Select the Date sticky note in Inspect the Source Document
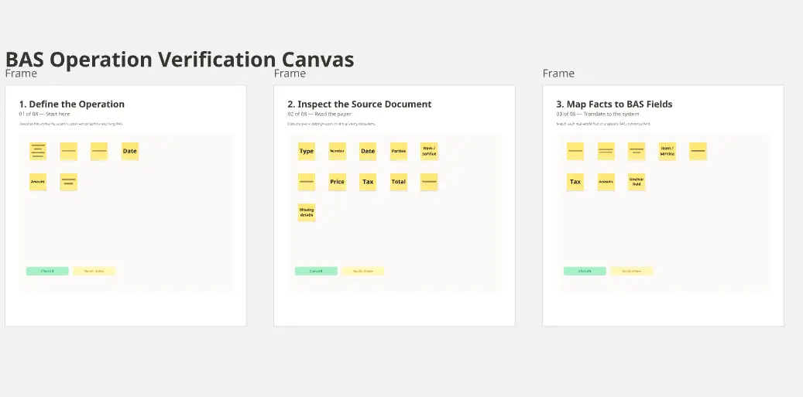Viewport: 803px width, 397px height. pos(369,151)
